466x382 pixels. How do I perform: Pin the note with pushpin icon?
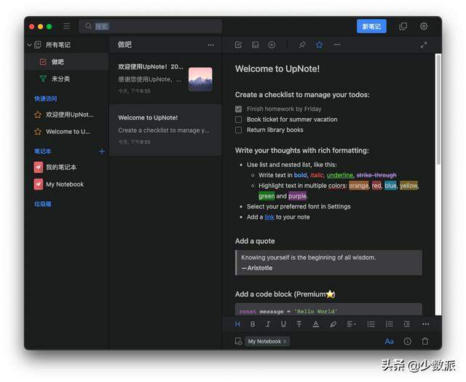coord(302,45)
